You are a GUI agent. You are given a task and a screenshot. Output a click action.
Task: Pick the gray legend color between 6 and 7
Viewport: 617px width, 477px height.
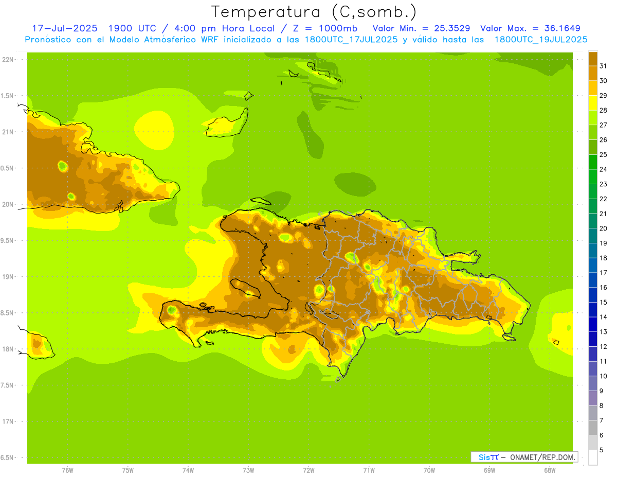point(593,428)
